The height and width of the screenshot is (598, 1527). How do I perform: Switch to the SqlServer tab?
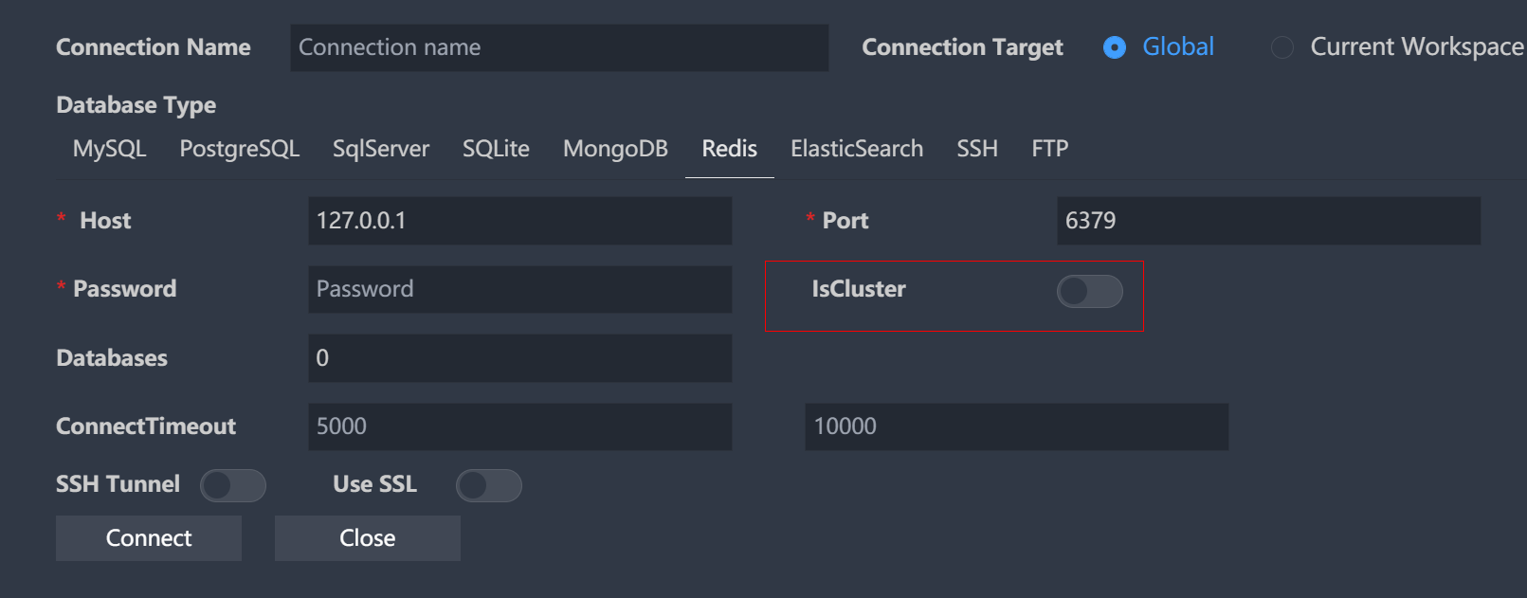click(380, 149)
